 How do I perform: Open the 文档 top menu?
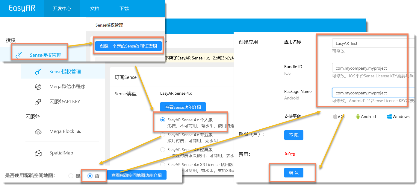[95, 9]
